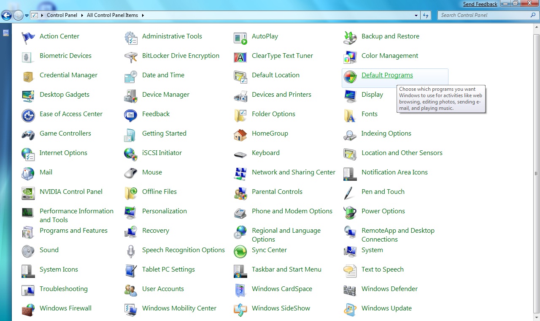The image size is (540, 321).
Task: Click the Send Feedback link
Action: point(480,4)
